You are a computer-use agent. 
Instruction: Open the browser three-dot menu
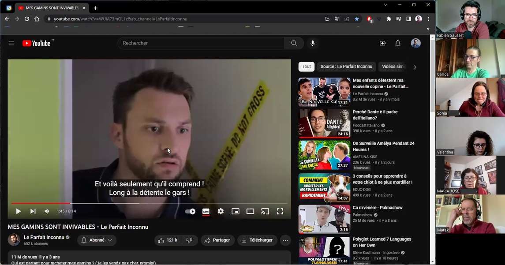[428, 19]
